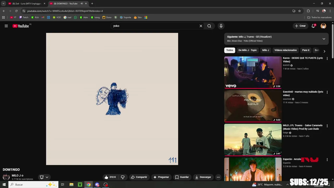334x188 pixels.
Task: Open Chrome apps grid shortcut
Action: tap(3, 17)
